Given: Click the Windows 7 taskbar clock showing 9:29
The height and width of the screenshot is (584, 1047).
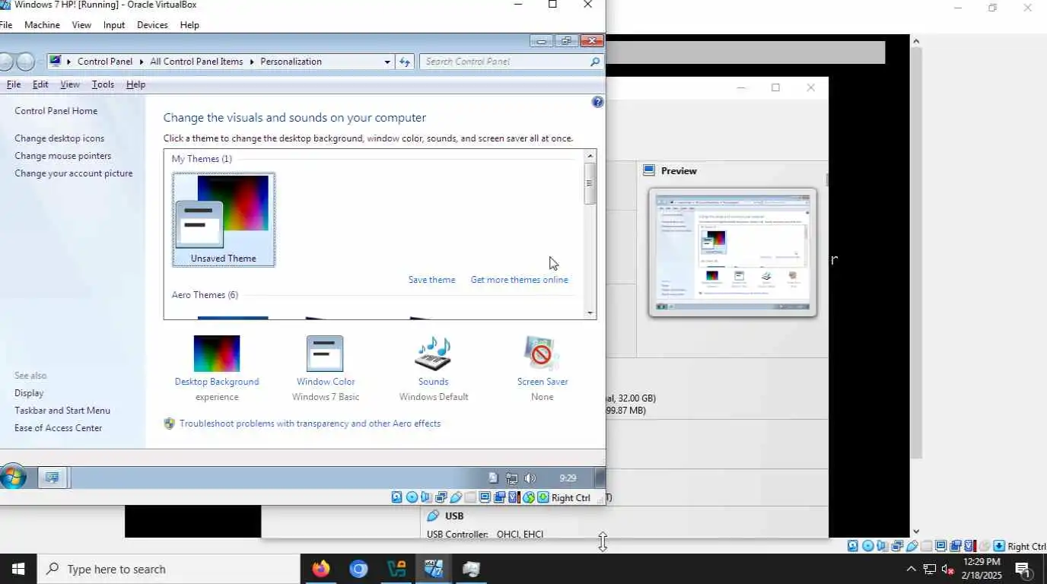Looking at the screenshot, I should [x=568, y=478].
